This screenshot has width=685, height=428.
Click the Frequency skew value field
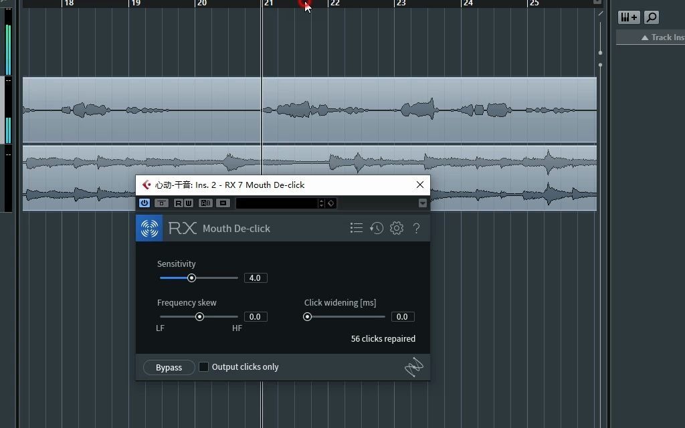(256, 316)
